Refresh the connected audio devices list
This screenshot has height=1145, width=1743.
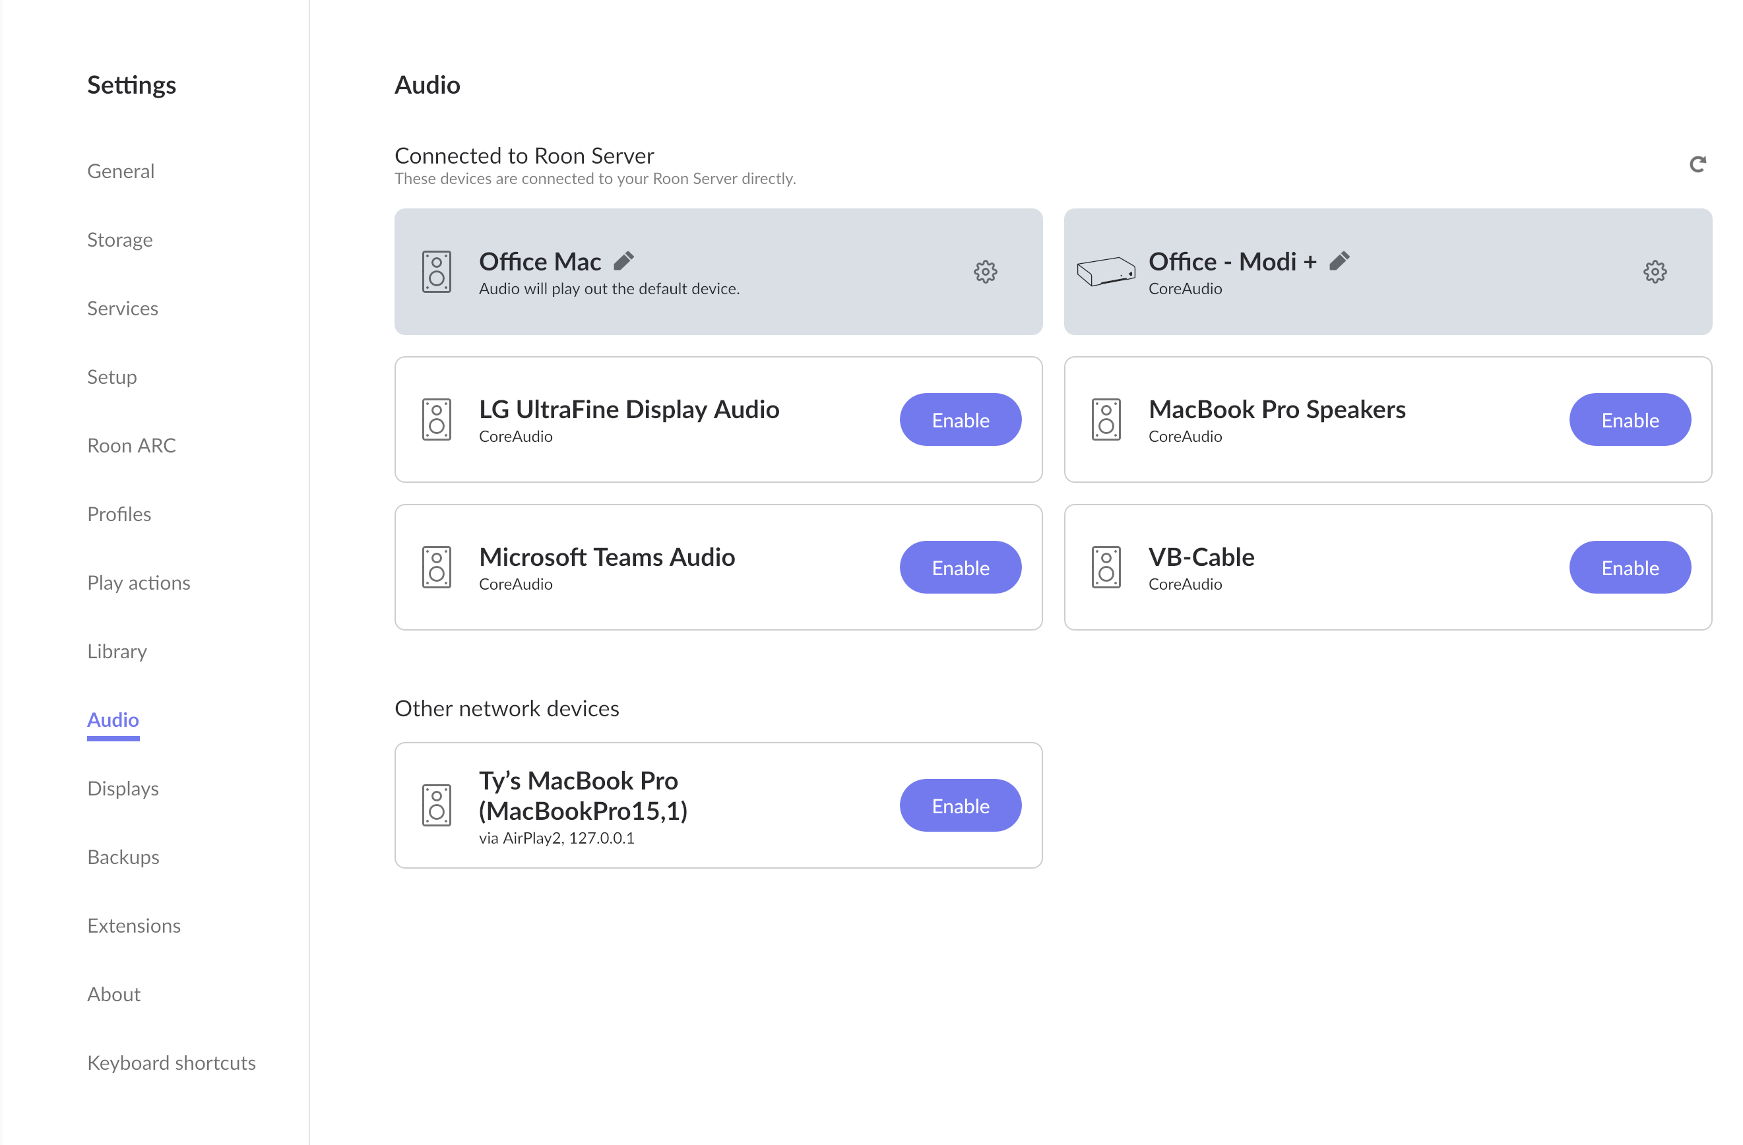pos(1697,164)
